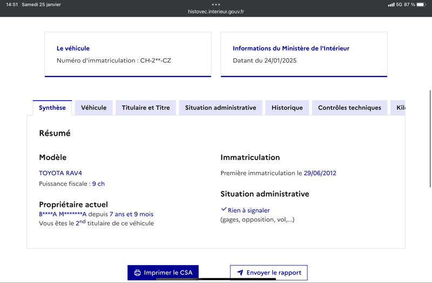Image resolution: width=432 pixels, height=283 pixels.
Task: Click the TOYOTA RAV4 model text
Action: 60,173
